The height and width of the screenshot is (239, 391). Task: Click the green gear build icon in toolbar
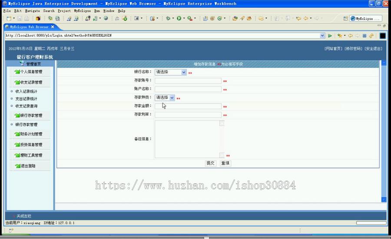tap(50, 18)
